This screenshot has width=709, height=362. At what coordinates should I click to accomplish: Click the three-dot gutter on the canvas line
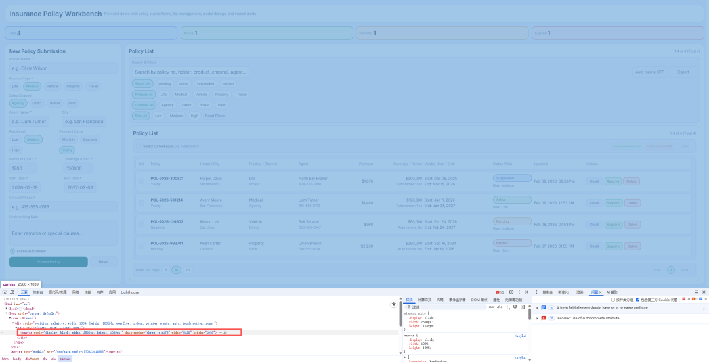pyautogui.click(x=2, y=332)
